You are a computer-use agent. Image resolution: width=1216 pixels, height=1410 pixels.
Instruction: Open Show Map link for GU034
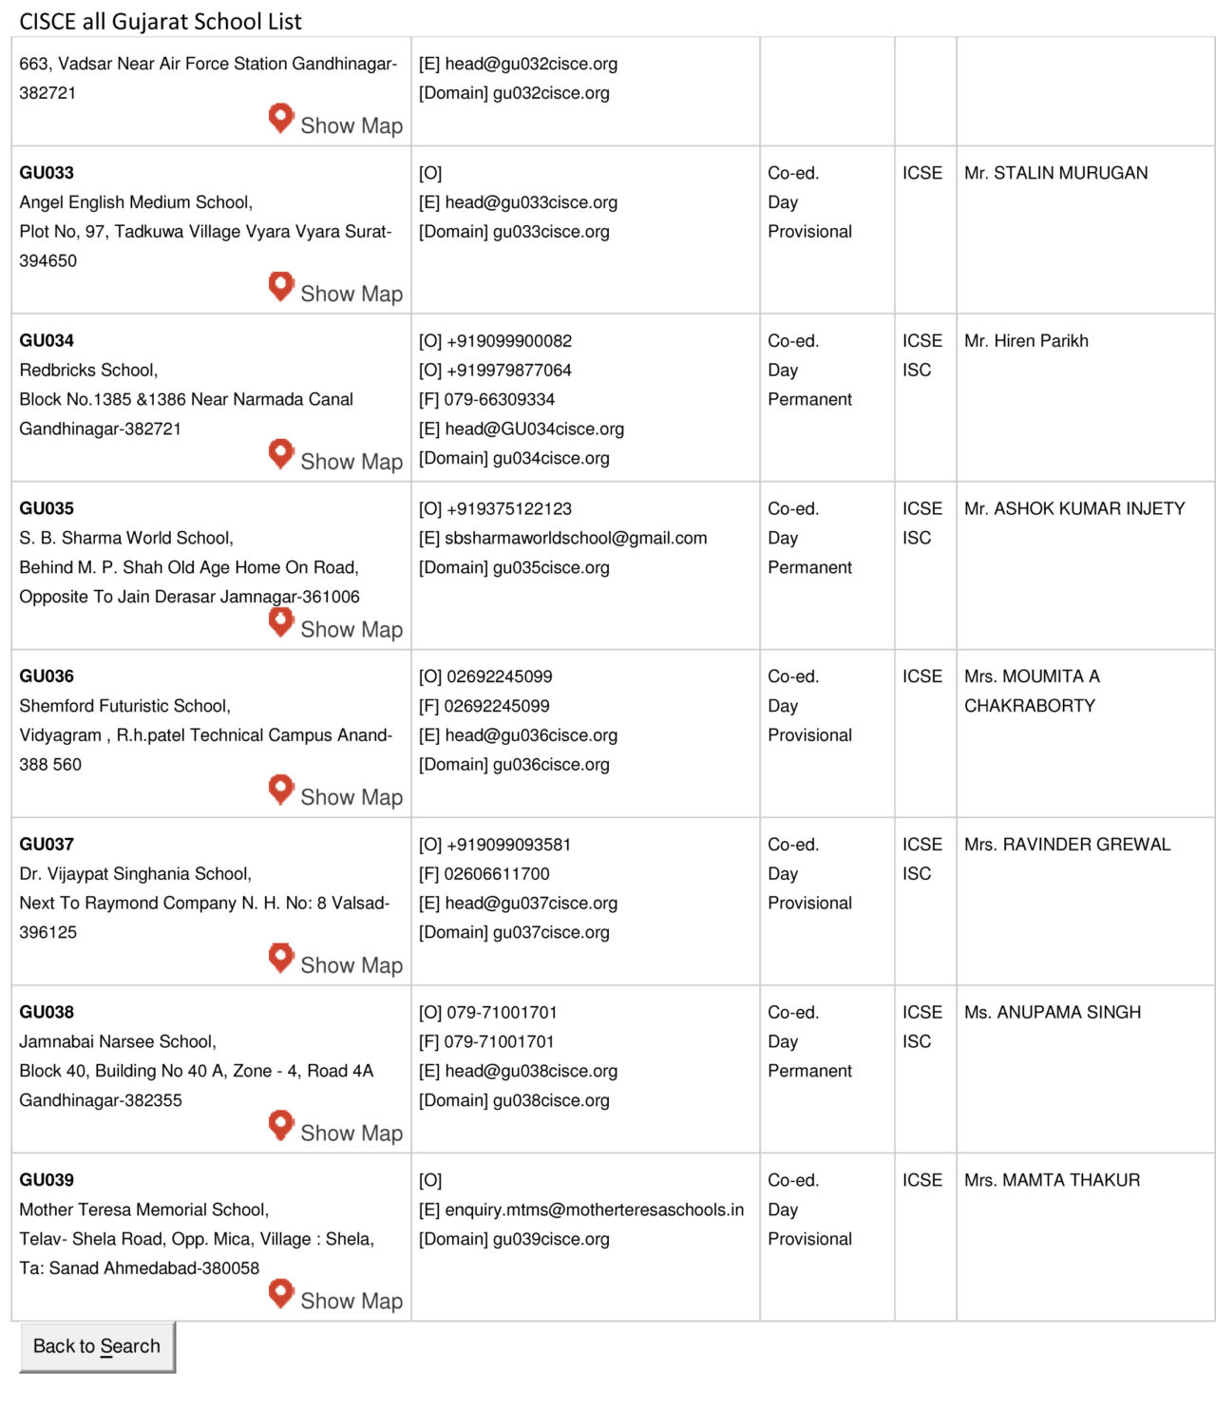coord(351,462)
